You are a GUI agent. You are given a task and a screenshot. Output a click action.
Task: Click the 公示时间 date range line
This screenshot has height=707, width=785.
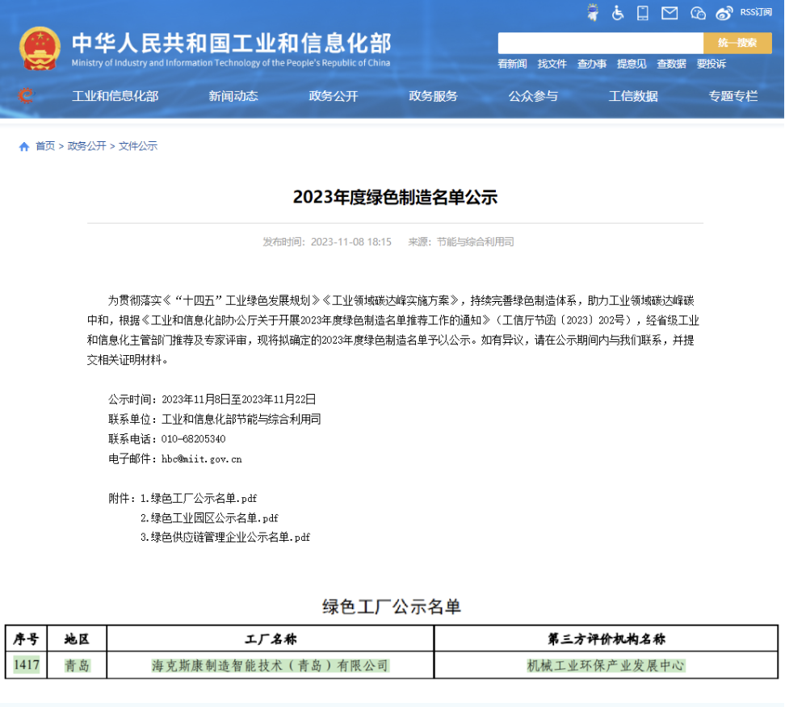(212, 400)
